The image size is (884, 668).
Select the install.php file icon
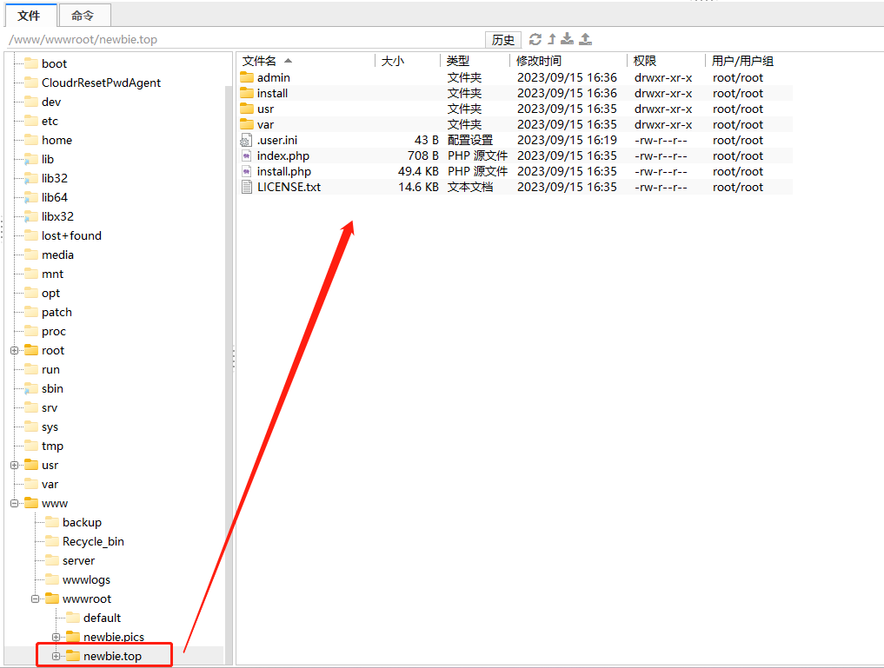click(246, 171)
